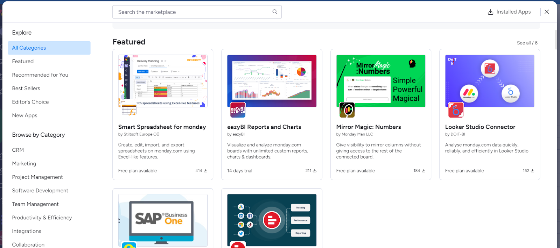
Task: Browse the CRM category
Action: [18, 150]
